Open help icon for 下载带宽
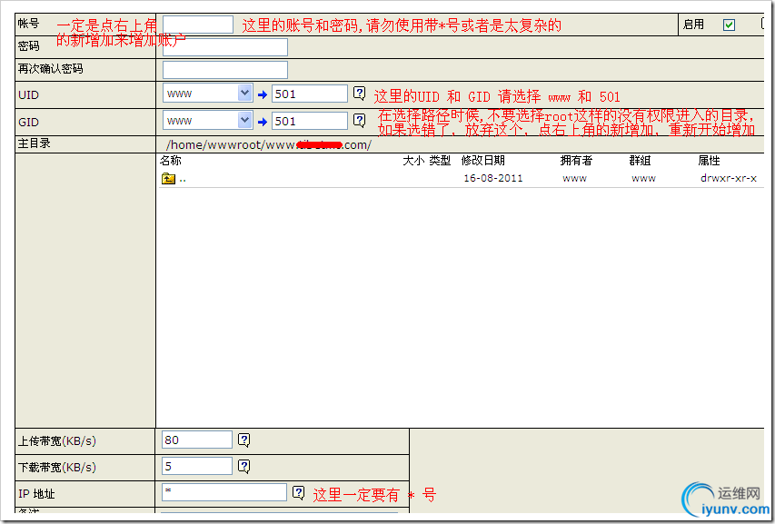The height and width of the screenshot is (524, 775). click(x=244, y=466)
